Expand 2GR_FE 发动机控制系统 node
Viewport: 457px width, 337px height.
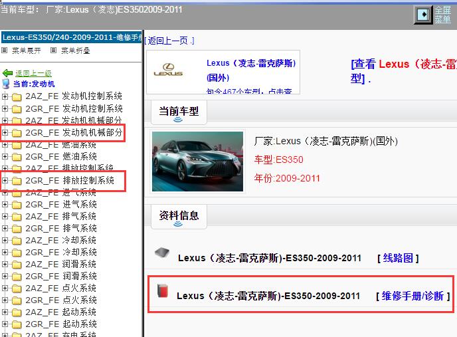(5, 108)
